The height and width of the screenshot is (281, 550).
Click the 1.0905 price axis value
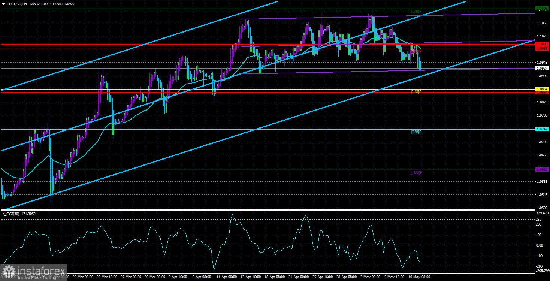pos(542,76)
